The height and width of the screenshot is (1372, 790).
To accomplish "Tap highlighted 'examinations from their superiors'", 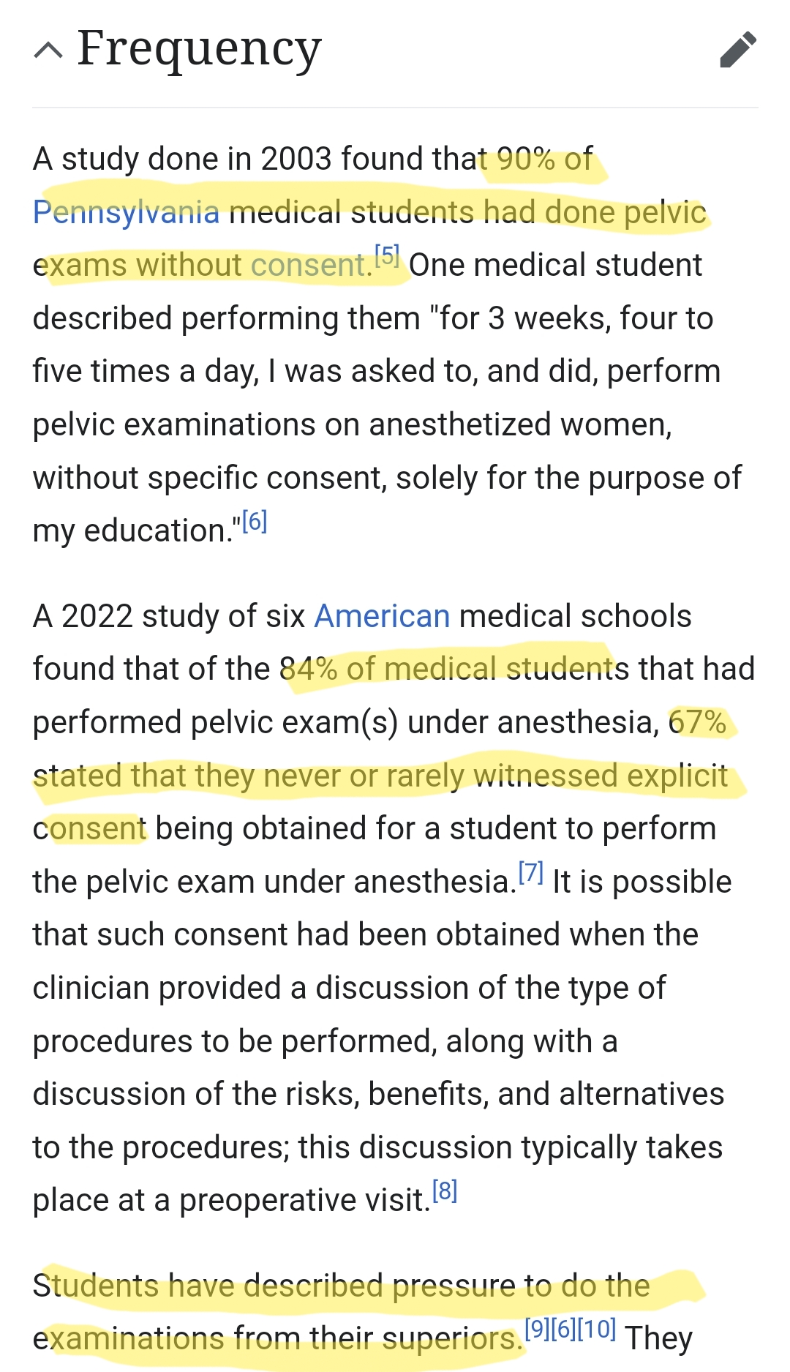I will 276,1338.
